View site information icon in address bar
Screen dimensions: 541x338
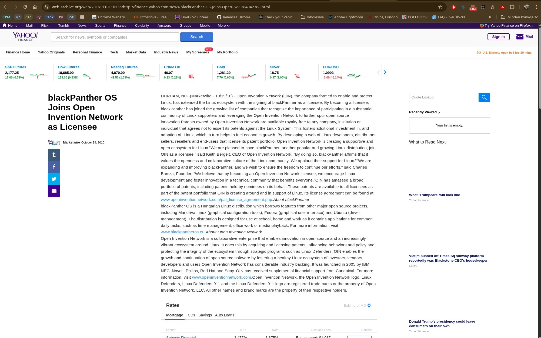(46, 7)
